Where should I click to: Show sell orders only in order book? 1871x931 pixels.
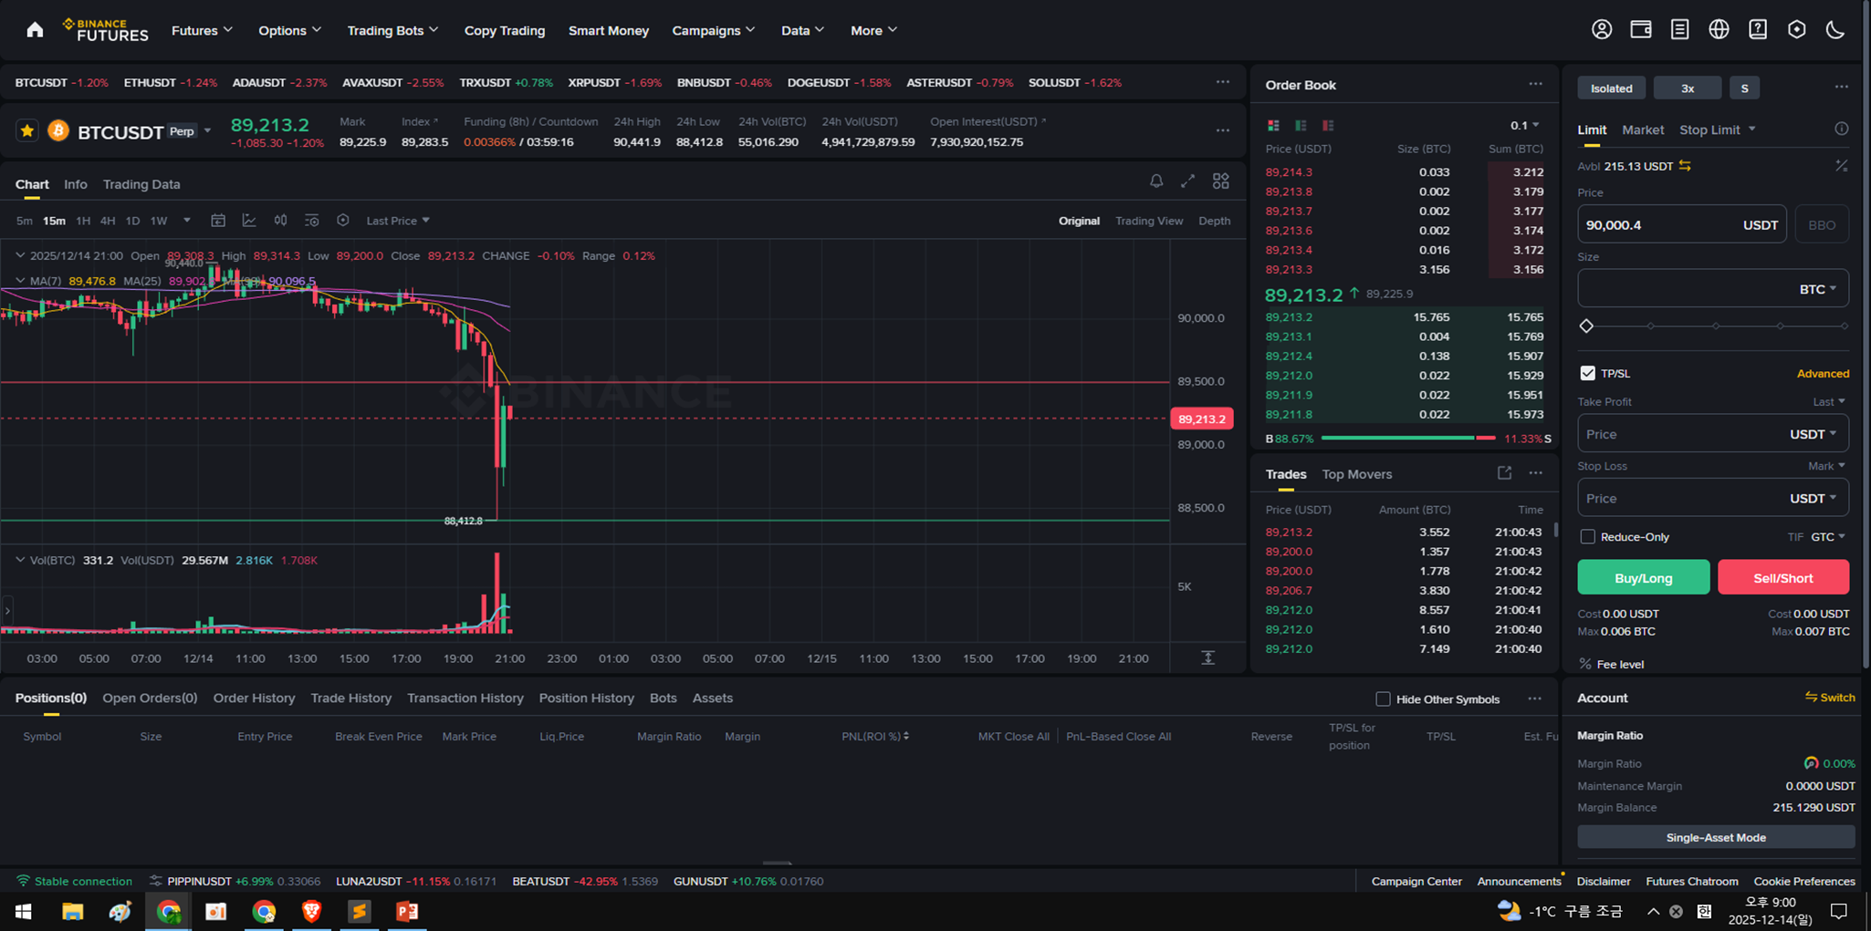pyautogui.click(x=1328, y=125)
